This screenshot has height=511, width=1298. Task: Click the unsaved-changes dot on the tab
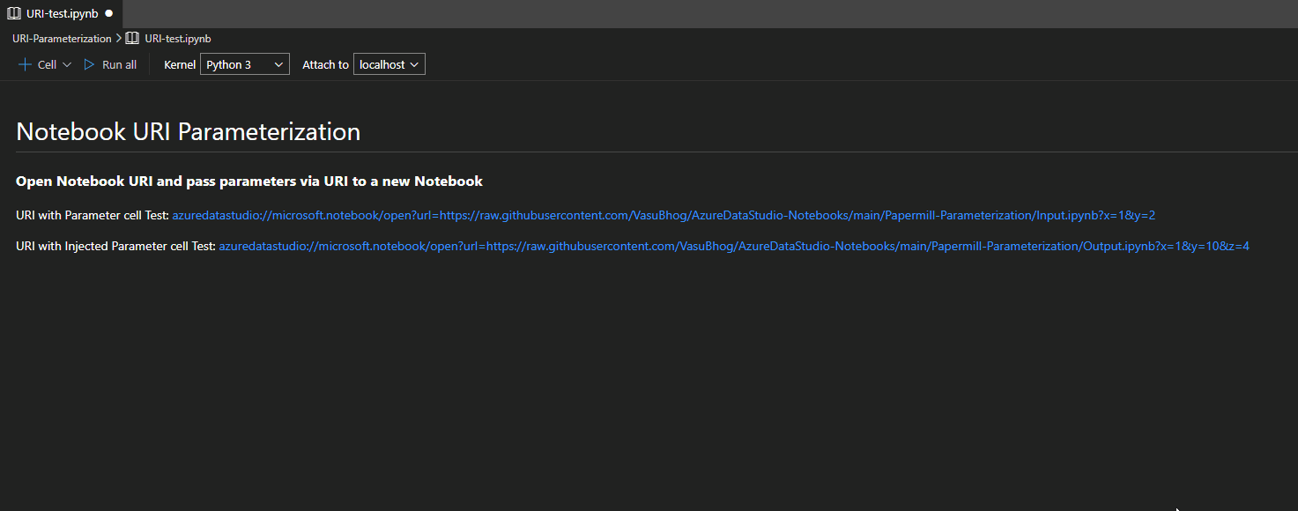coord(108,13)
